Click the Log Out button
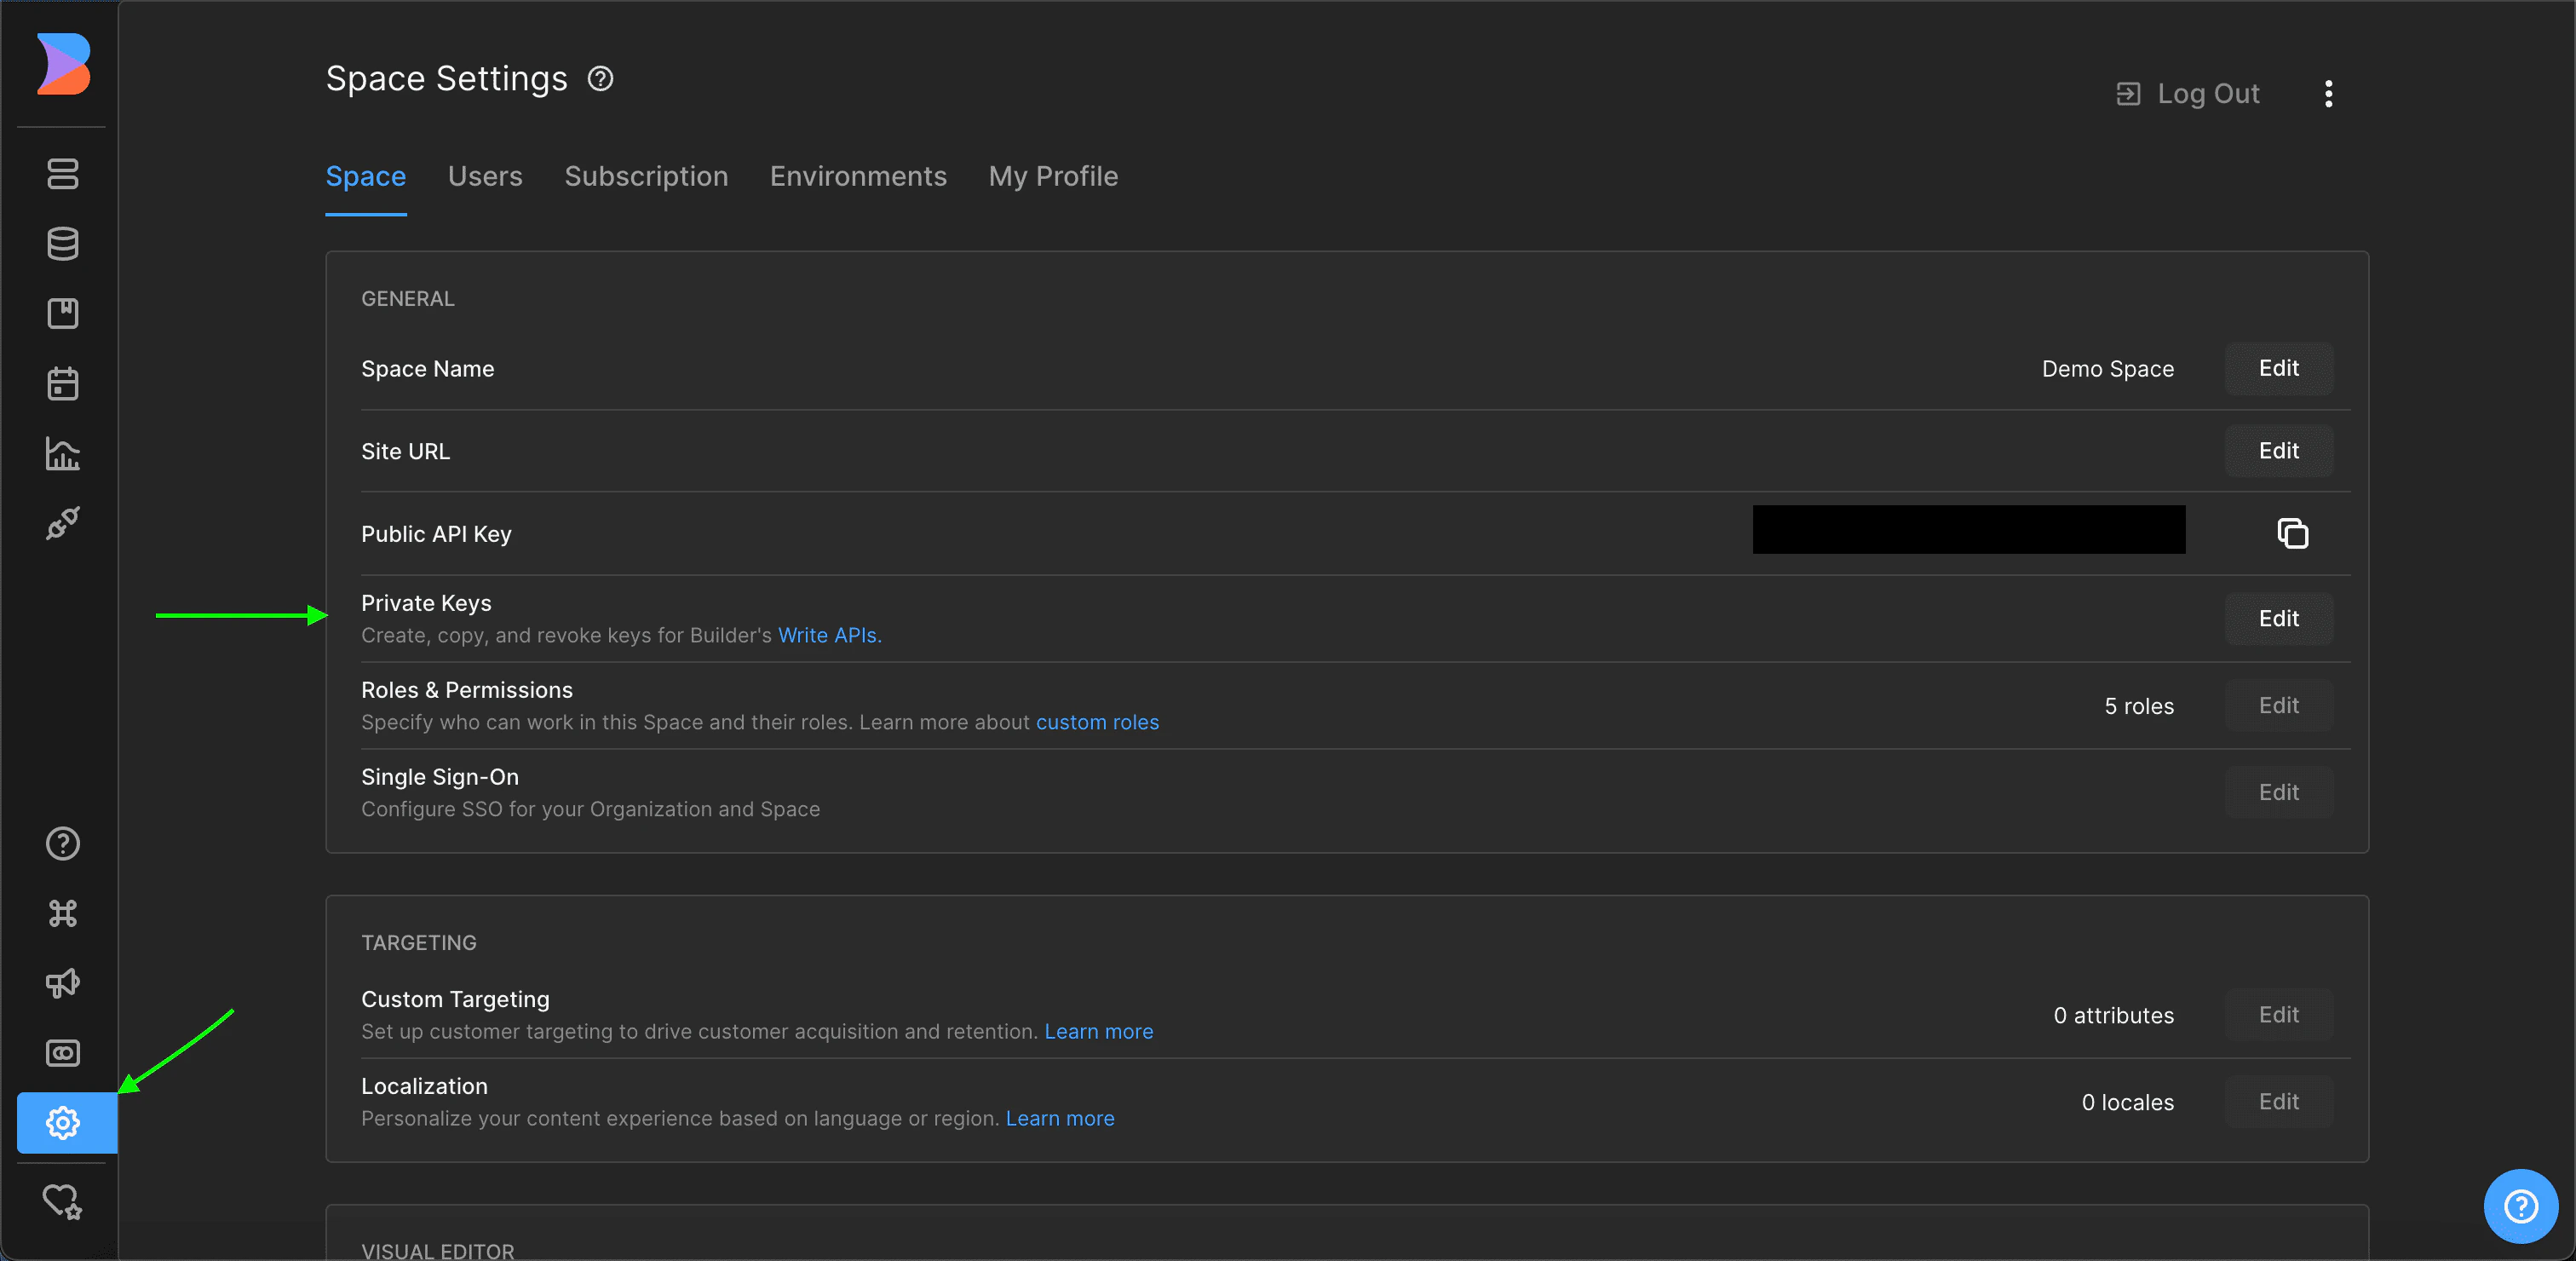Image resolution: width=2576 pixels, height=1261 pixels. pyautogui.click(x=2188, y=94)
